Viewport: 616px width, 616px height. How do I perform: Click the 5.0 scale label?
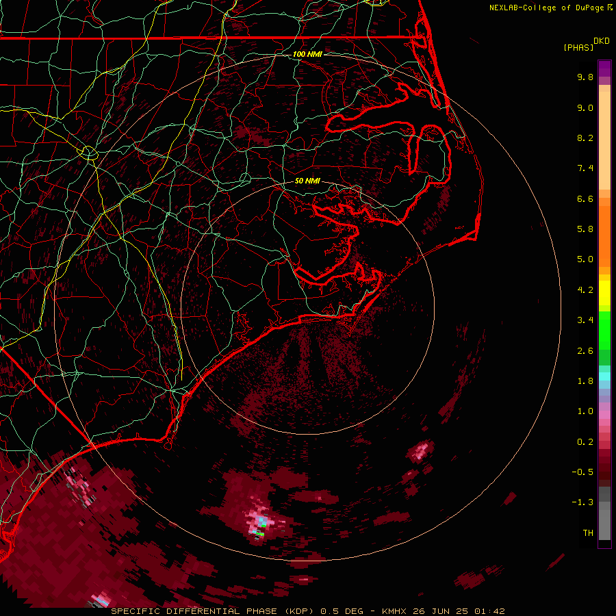[585, 259]
